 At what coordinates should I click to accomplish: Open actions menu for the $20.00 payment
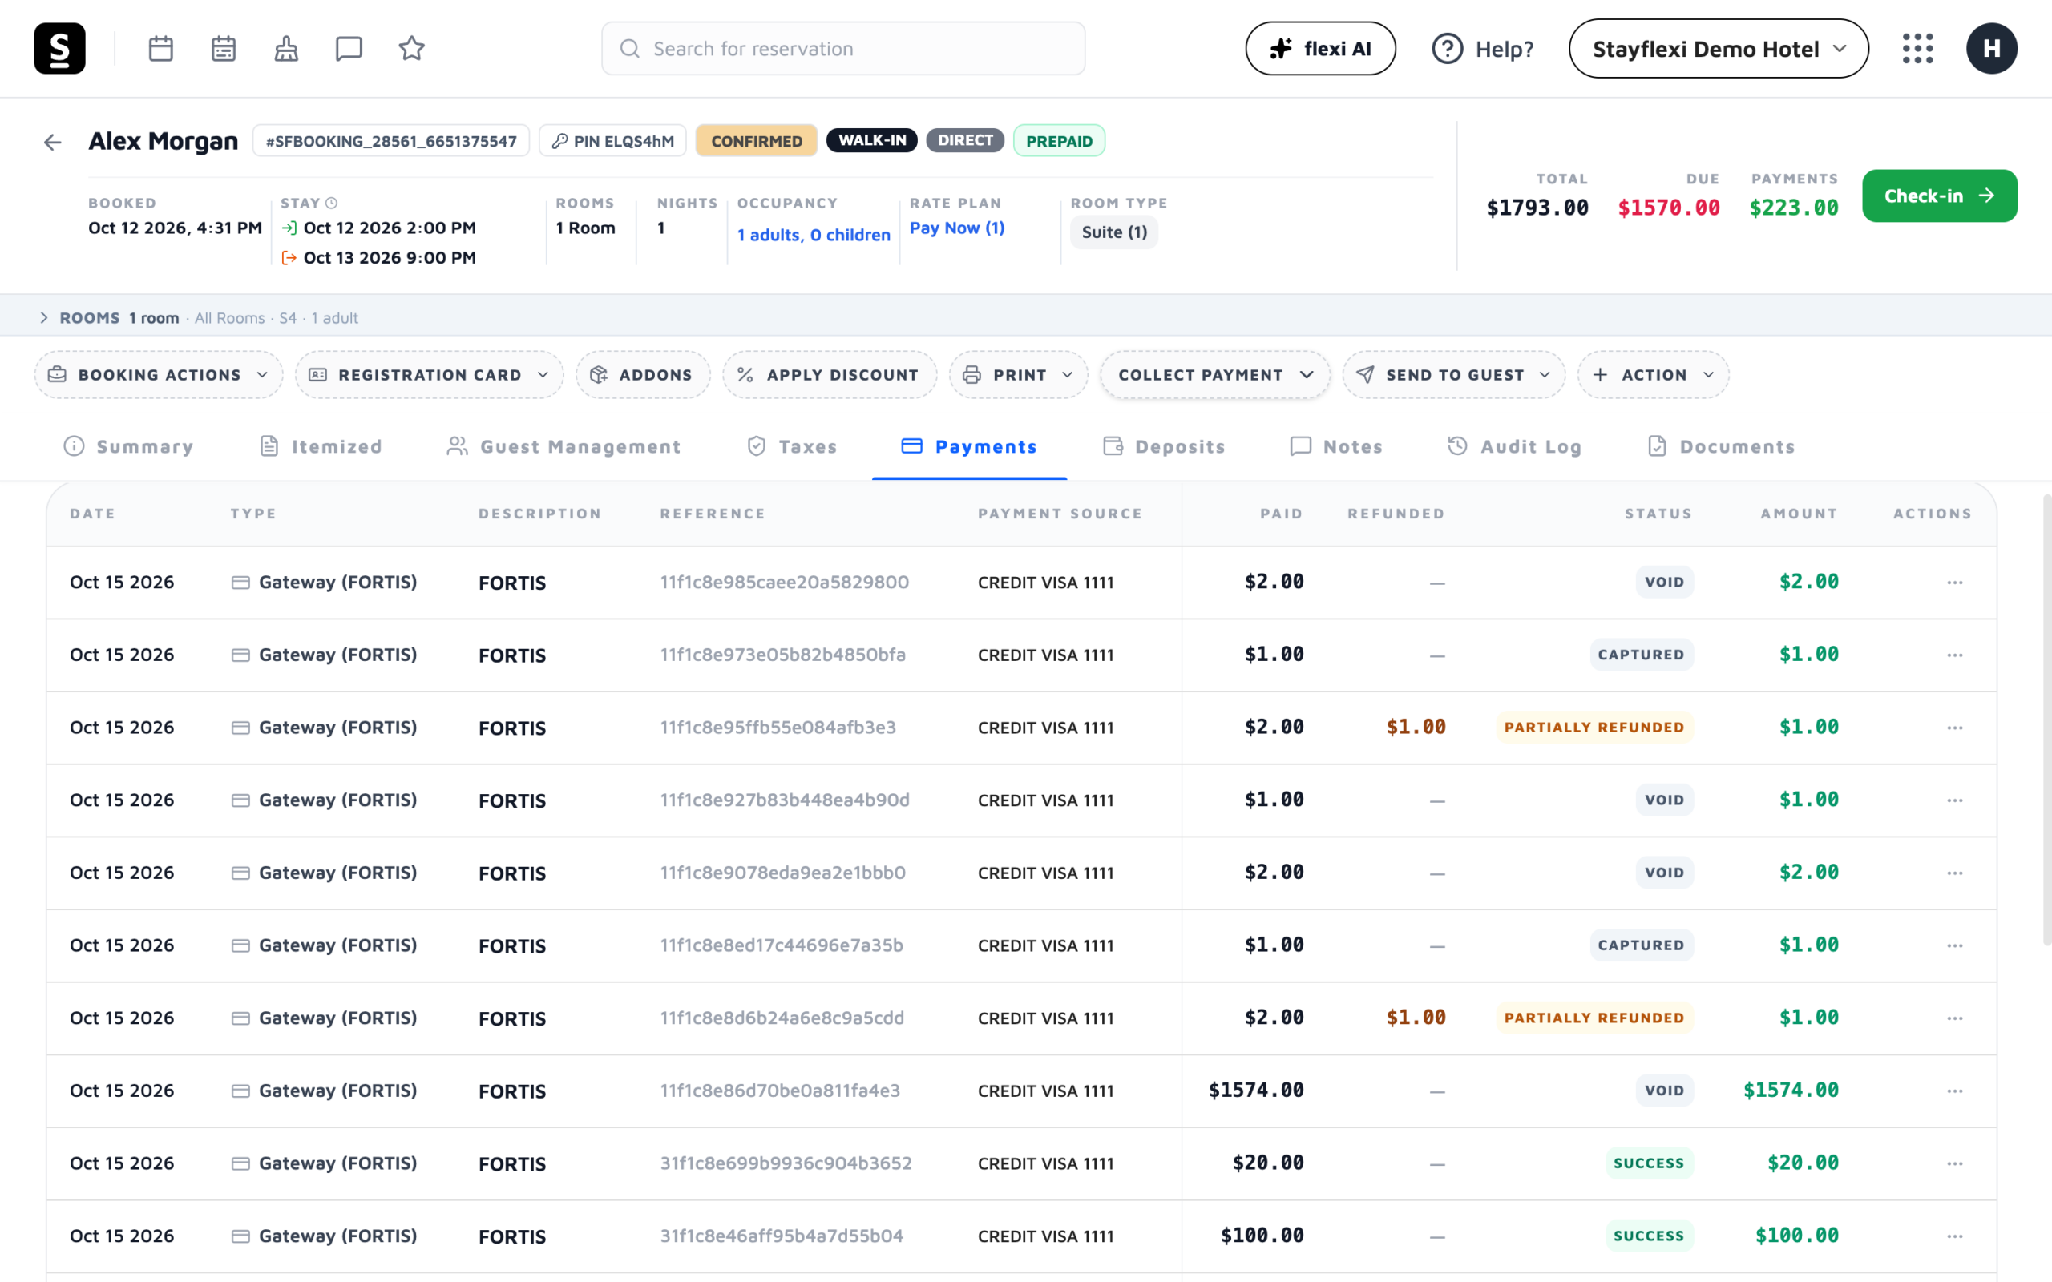1955,1163
